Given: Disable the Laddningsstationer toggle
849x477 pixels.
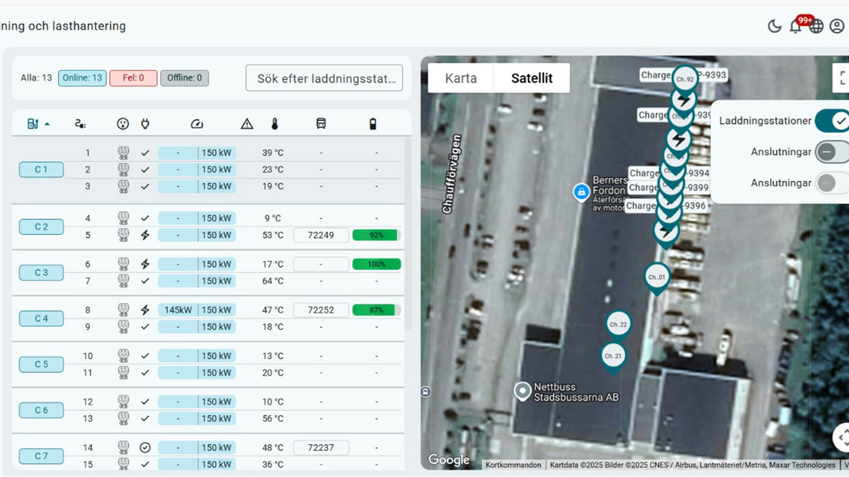Looking at the screenshot, I should pyautogui.click(x=832, y=121).
